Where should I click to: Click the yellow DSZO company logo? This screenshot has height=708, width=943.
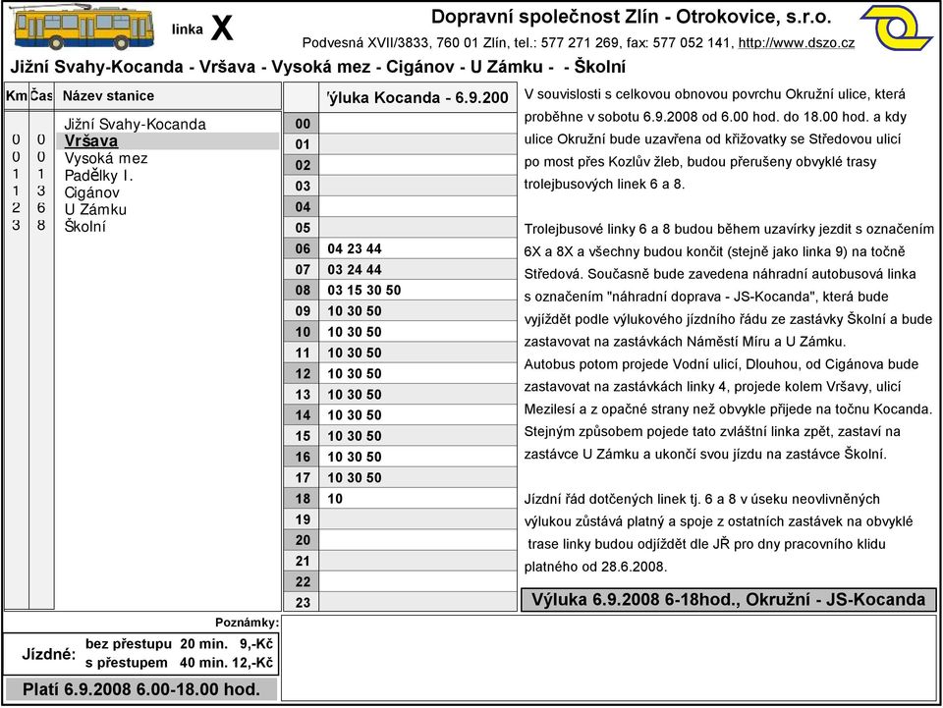coord(896,27)
